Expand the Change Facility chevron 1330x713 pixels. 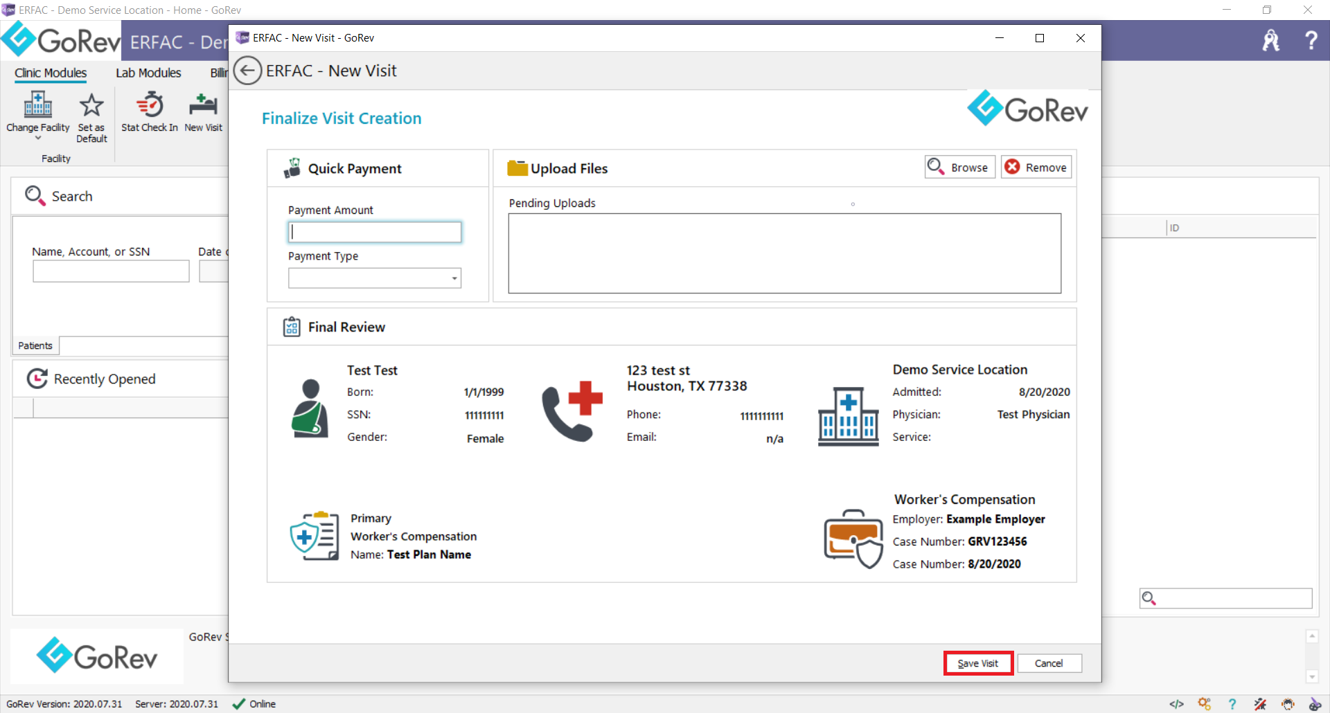point(38,138)
